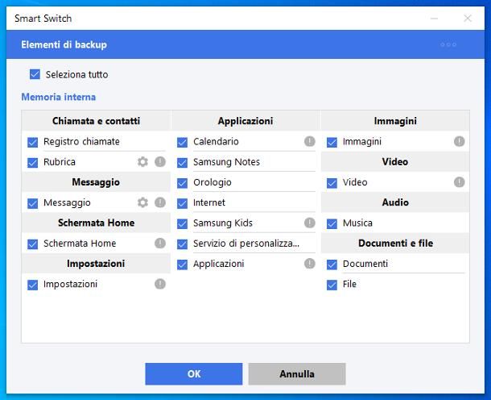Disable the Samsung Notes checkbox
The image size is (491, 400).
(x=183, y=162)
